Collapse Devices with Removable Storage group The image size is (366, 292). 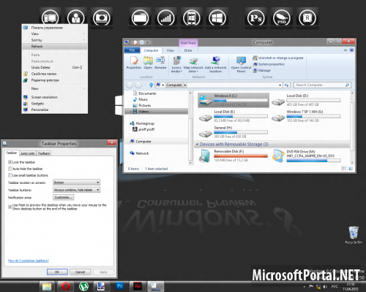197,145
